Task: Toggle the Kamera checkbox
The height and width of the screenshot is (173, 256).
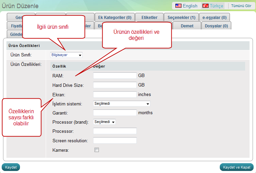Action: tap(97, 150)
